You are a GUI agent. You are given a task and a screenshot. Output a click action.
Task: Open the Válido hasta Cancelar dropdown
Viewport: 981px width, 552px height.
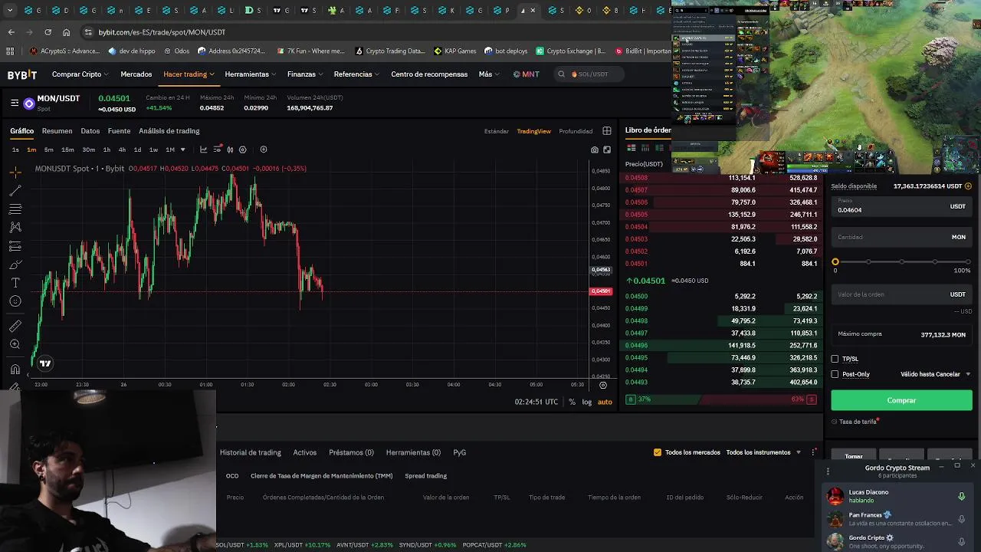pos(936,374)
